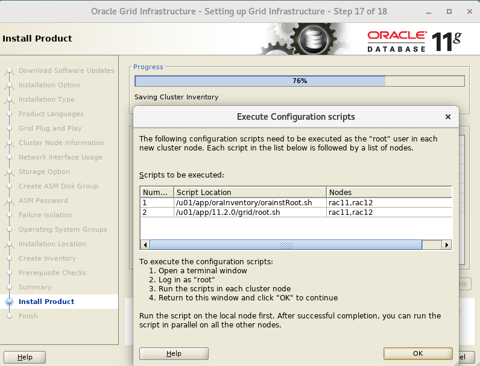480x366 pixels.
Task: Click the 76% installation progress bar
Action: tap(299, 81)
